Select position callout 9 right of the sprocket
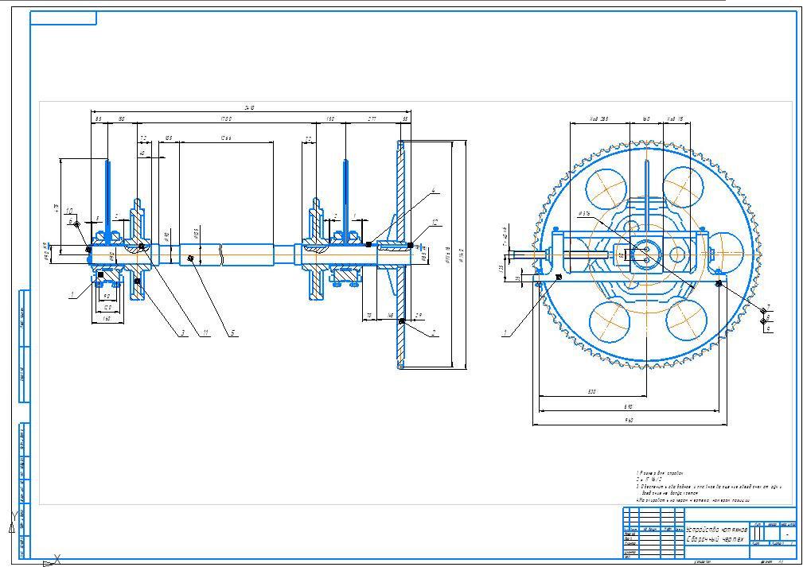 tap(768, 329)
